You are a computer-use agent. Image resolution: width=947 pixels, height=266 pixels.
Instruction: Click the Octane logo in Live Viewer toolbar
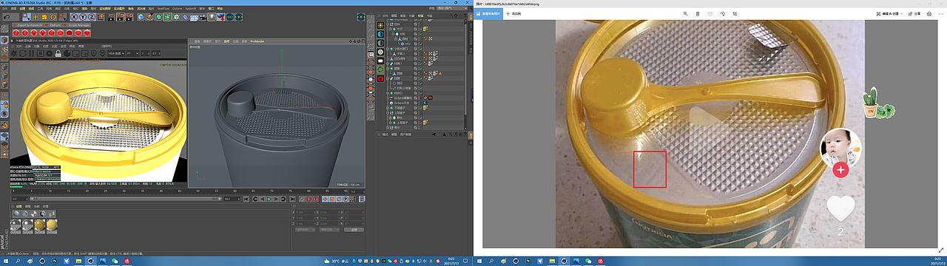(x=13, y=53)
